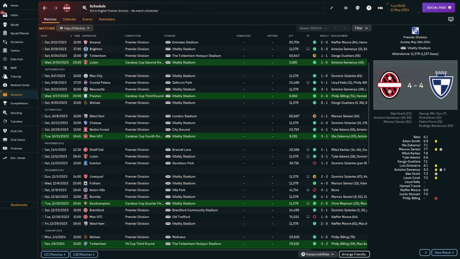Viewport: 460px width, 259px height.
Task: Open the Medical Center sidebar icon
Action: pyautogui.click(x=5, y=85)
